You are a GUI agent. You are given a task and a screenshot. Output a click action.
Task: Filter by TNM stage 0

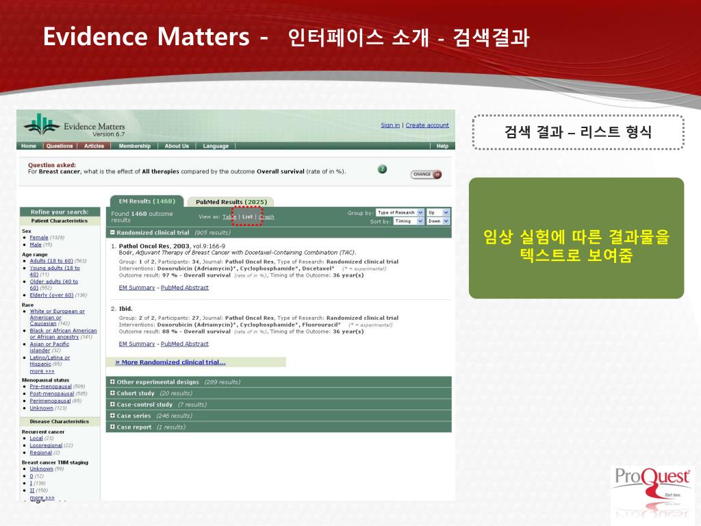click(x=31, y=476)
